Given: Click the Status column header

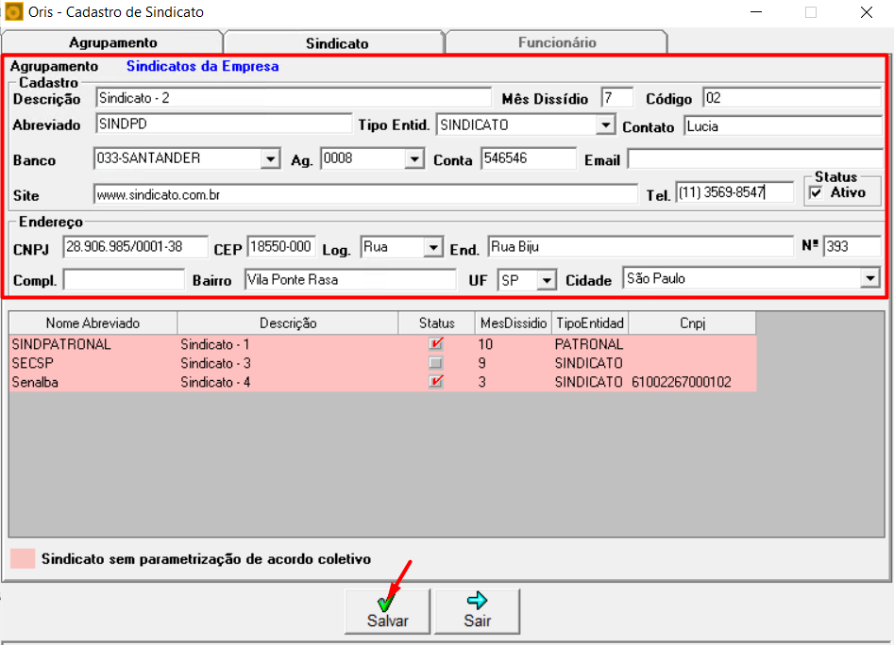Looking at the screenshot, I should 437,322.
